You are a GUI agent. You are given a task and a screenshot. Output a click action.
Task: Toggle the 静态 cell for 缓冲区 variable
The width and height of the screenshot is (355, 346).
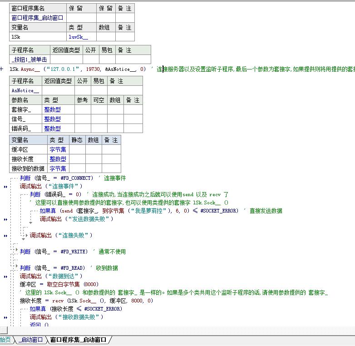(77, 149)
